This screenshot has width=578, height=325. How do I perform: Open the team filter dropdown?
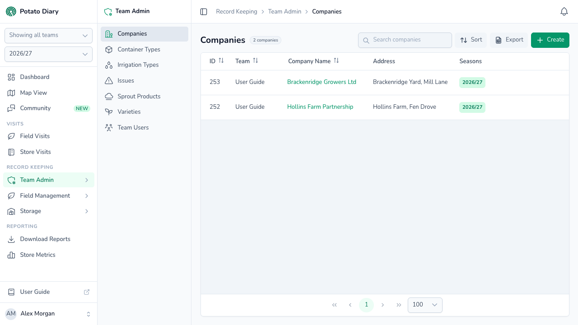pyautogui.click(x=48, y=35)
